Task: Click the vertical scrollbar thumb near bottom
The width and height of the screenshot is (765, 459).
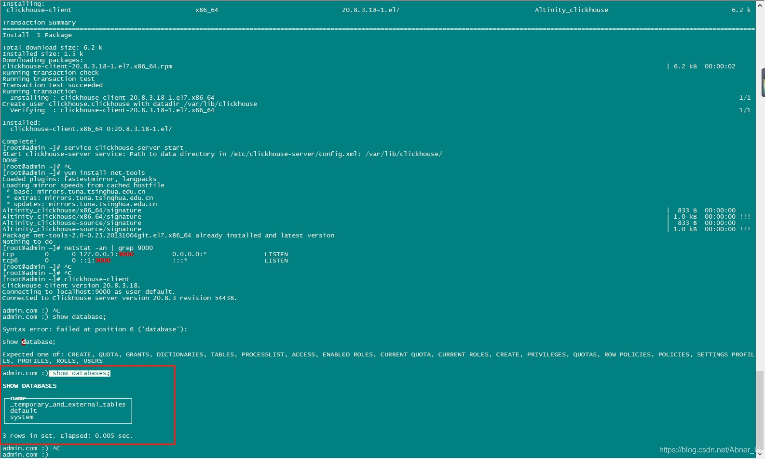Action: tap(761, 409)
